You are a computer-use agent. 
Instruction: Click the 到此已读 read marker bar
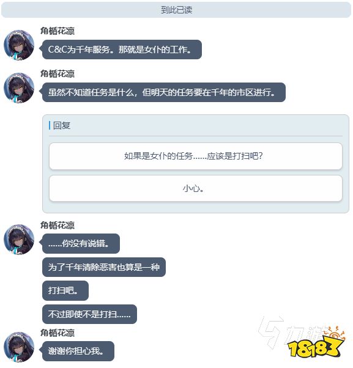(176, 10)
